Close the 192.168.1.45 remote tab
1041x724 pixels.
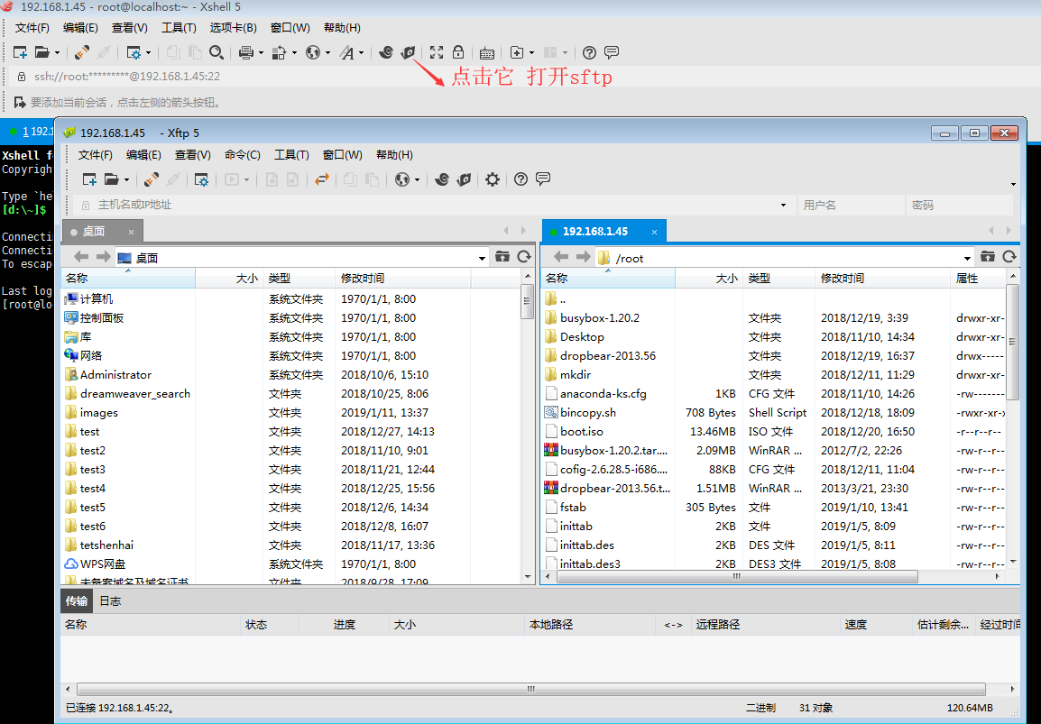654,232
